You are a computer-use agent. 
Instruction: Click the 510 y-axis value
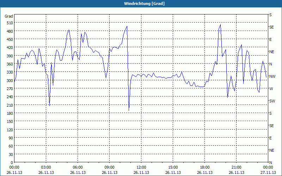pos(10,23)
